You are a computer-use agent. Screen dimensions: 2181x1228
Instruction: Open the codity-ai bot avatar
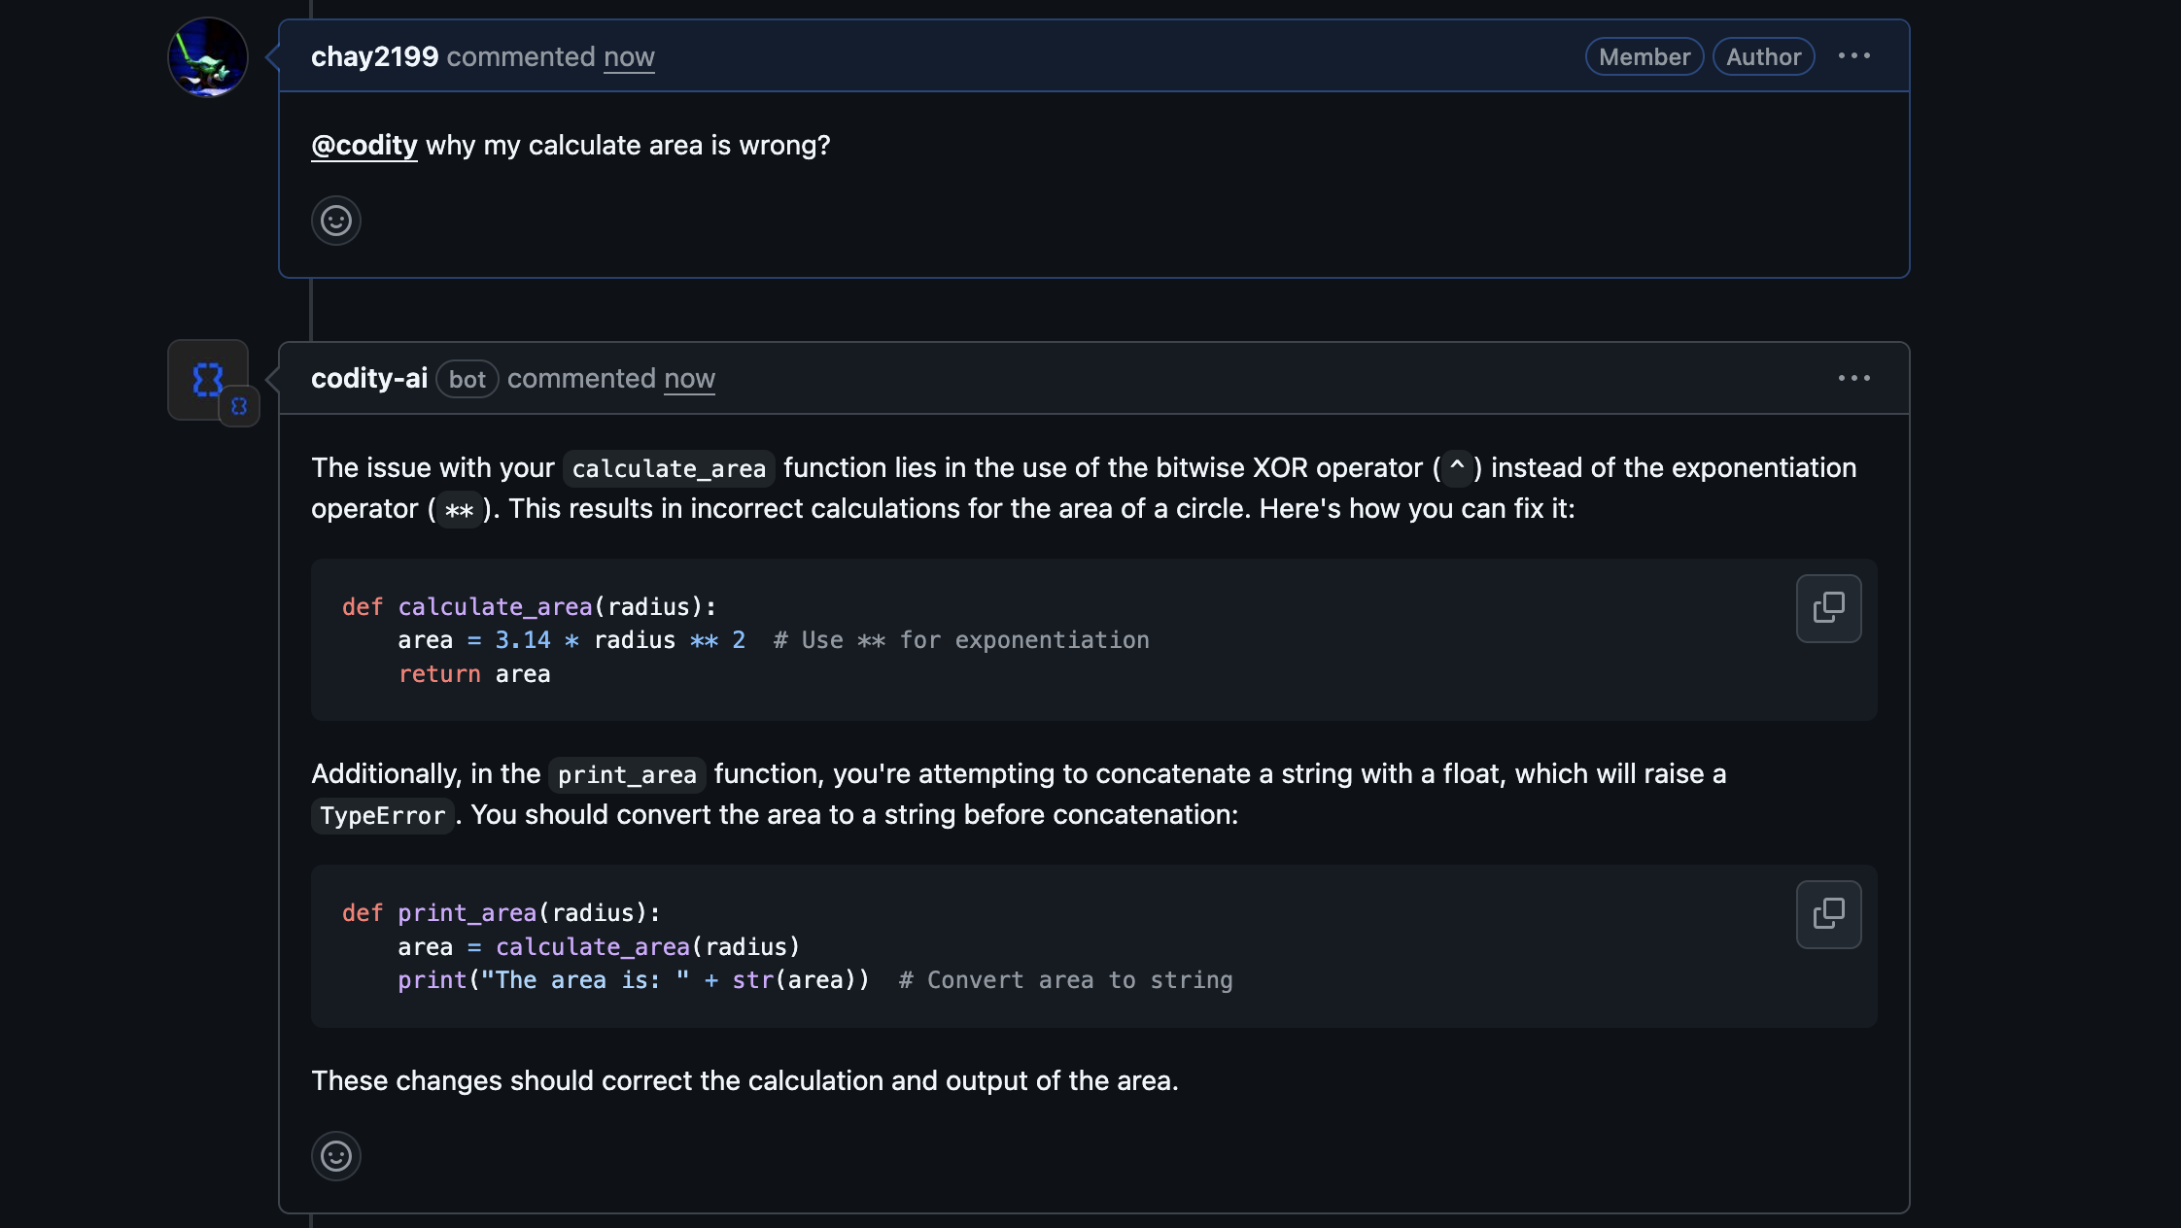pos(206,379)
